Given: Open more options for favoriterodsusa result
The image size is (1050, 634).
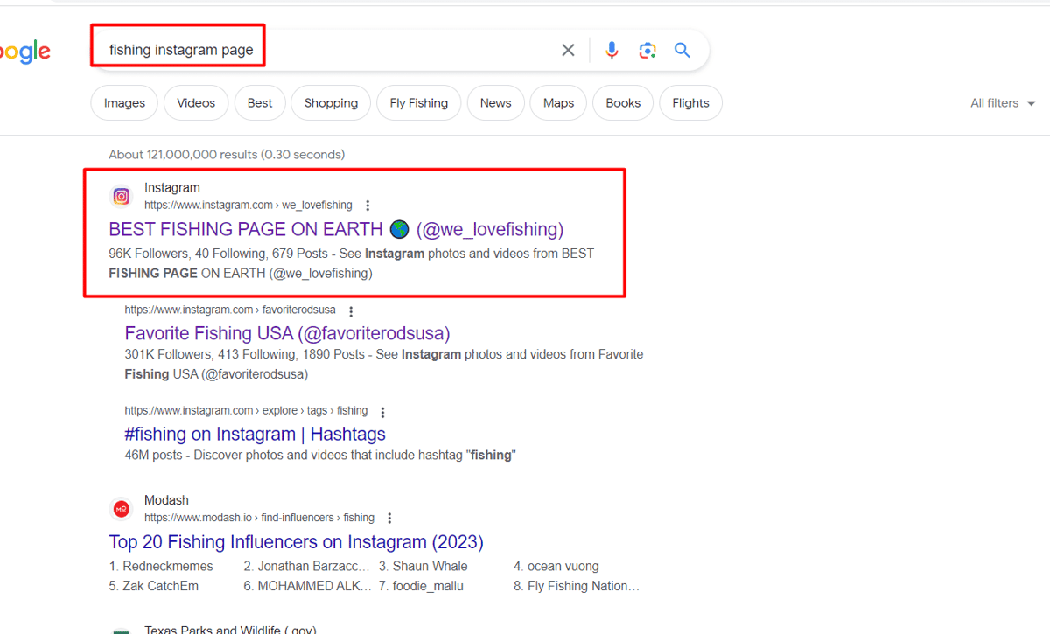Looking at the screenshot, I should pos(351,311).
